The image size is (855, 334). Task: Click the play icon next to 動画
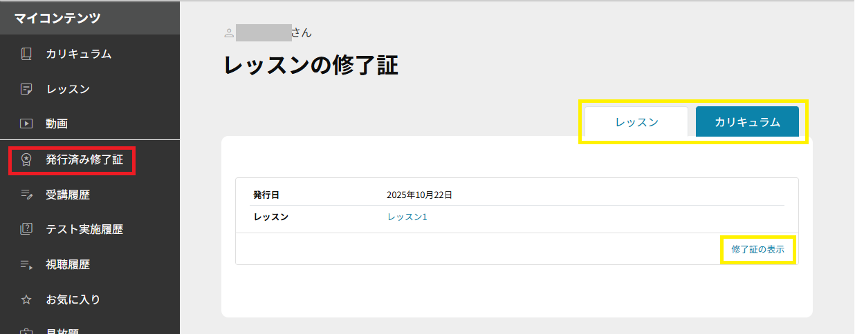(x=26, y=124)
